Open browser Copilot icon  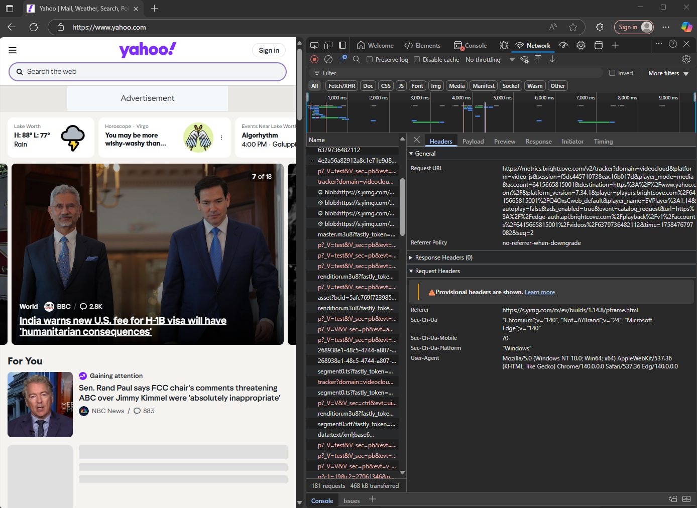click(686, 27)
